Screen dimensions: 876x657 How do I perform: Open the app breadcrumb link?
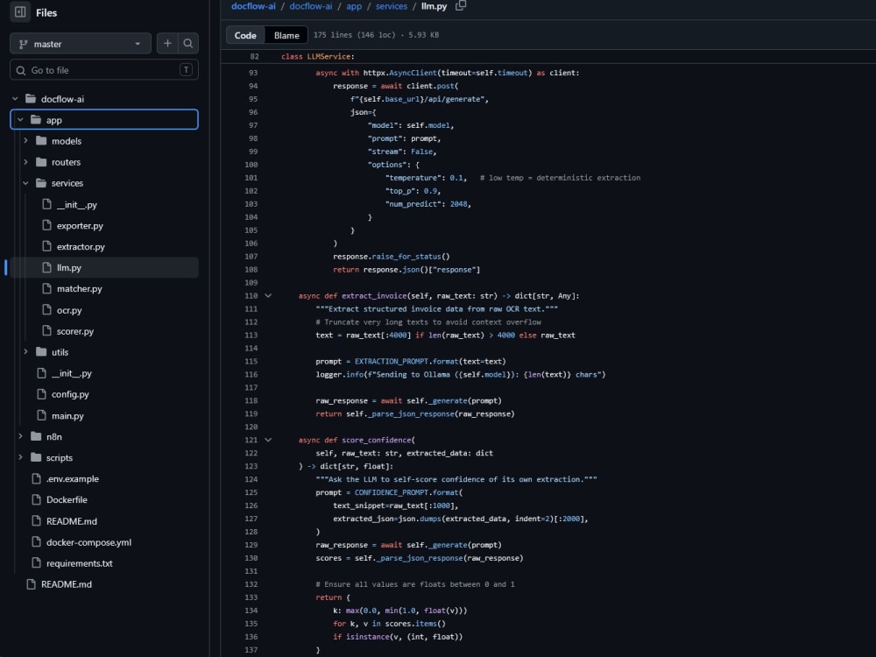[354, 6]
